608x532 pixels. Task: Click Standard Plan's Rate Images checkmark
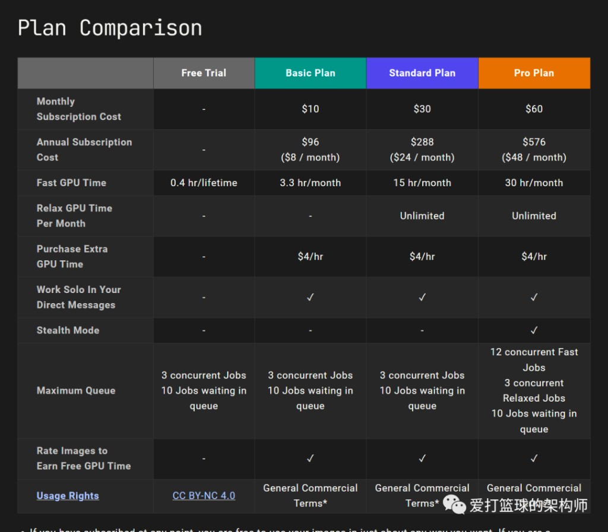click(x=422, y=458)
